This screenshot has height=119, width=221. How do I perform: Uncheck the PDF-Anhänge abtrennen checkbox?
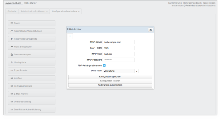(x=104, y=65)
